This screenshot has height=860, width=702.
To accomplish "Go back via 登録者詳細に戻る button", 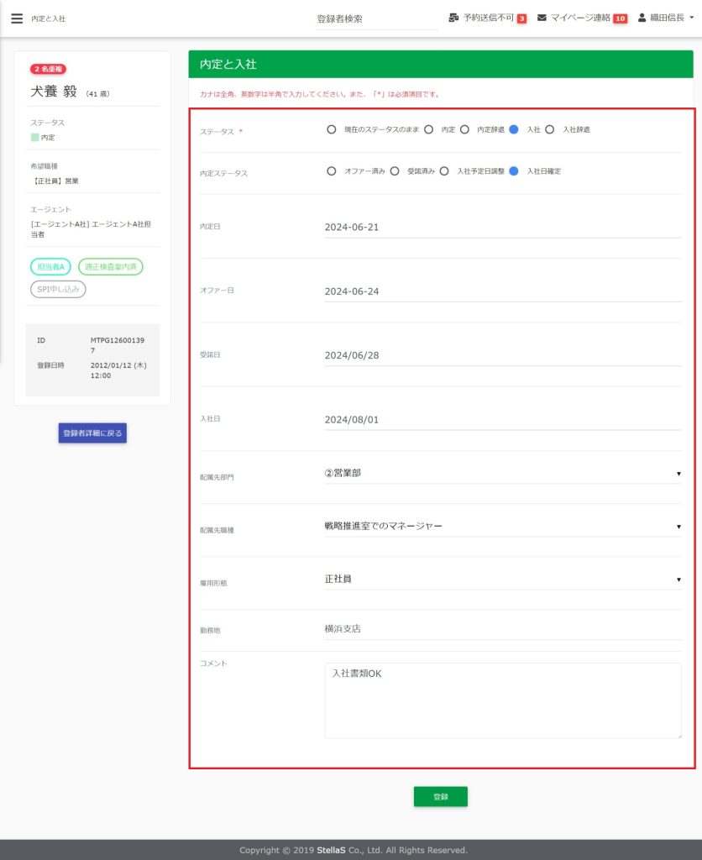I will [x=92, y=433].
